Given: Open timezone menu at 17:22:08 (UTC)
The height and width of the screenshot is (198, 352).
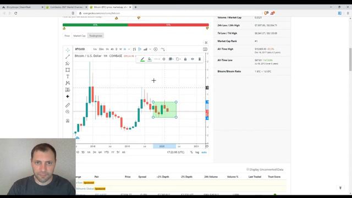Looking at the screenshot, I should point(175,152).
